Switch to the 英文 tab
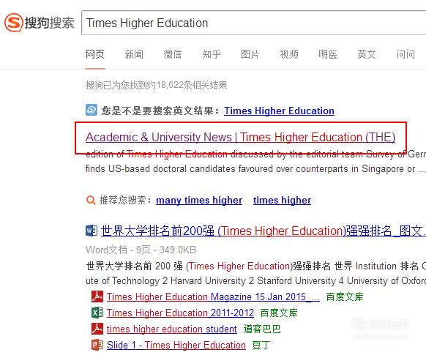Viewport: 426px width, 358px height. (367, 54)
